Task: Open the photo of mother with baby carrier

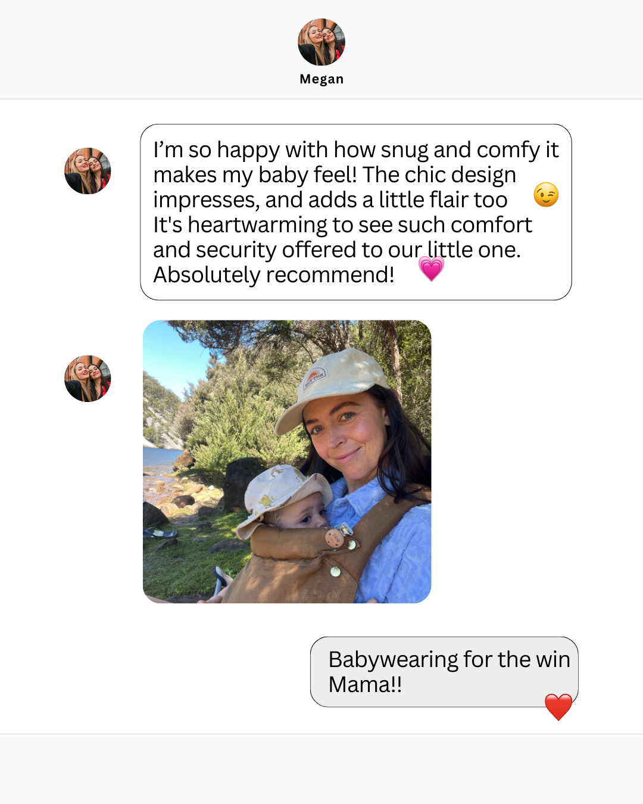Action: (287, 462)
